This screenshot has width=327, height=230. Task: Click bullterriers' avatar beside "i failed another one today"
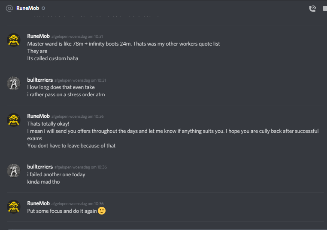(14, 171)
